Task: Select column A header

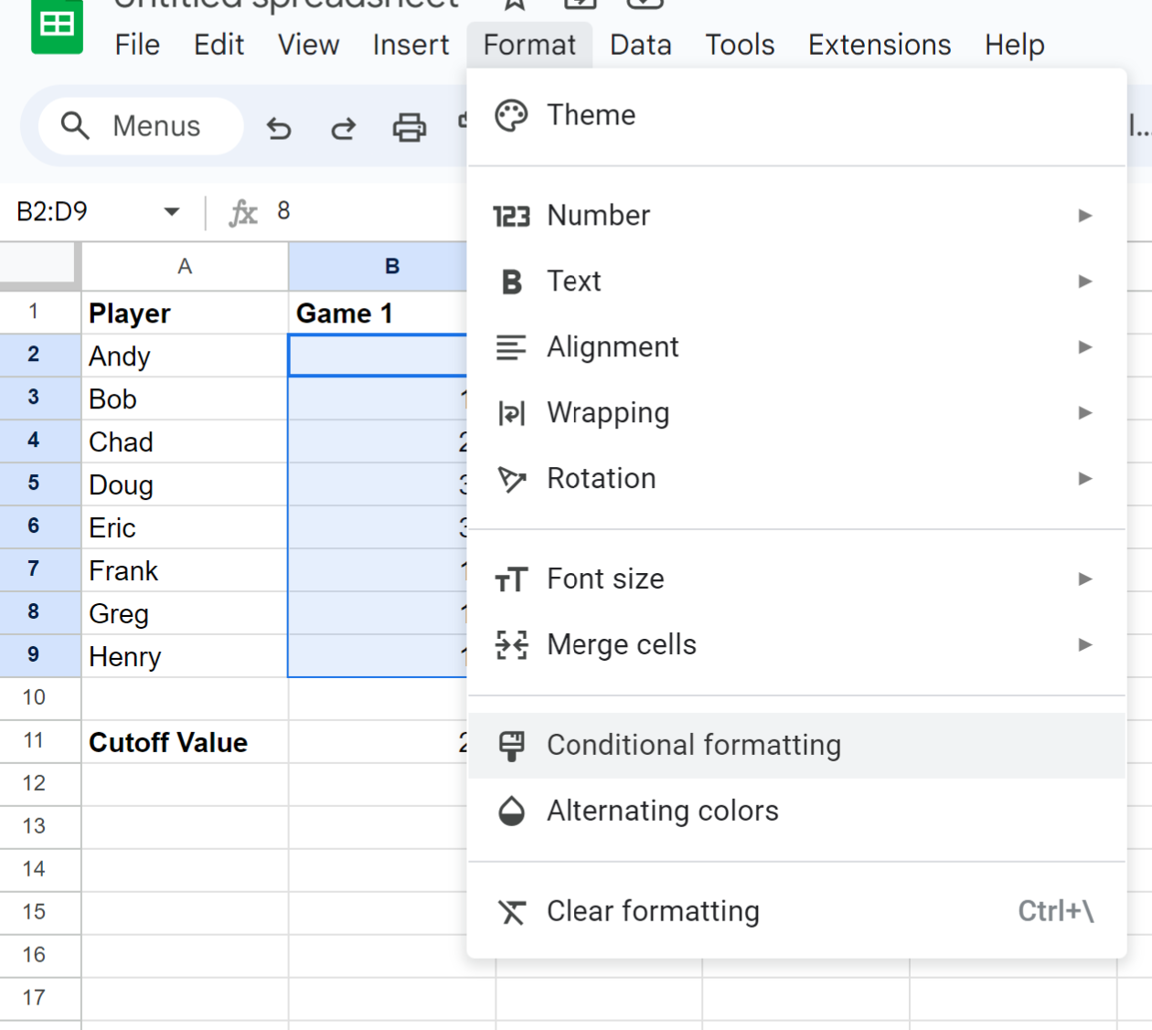Action: click(x=185, y=267)
